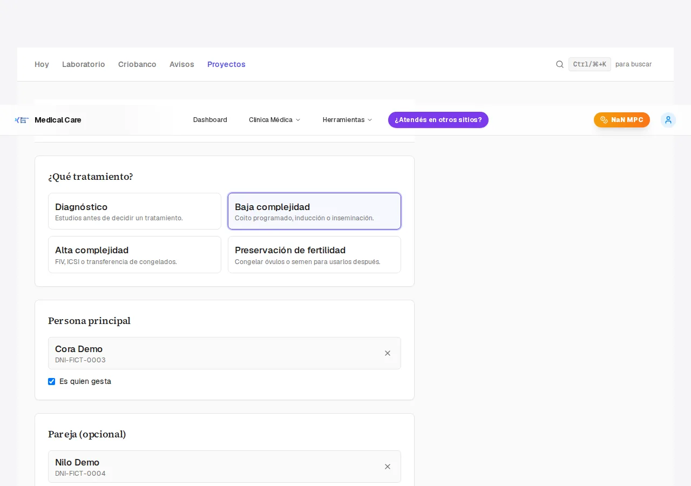
Task: Select the Diagnóstico treatment option
Action: click(x=134, y=211)
